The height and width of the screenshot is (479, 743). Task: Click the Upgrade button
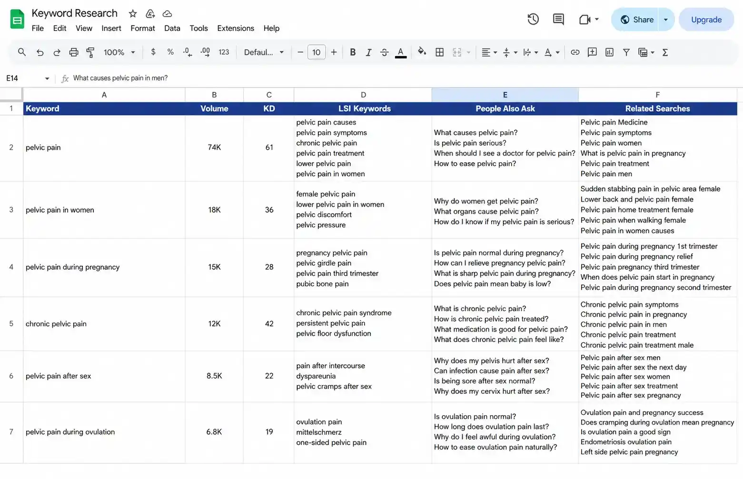[x=706, y=20]
